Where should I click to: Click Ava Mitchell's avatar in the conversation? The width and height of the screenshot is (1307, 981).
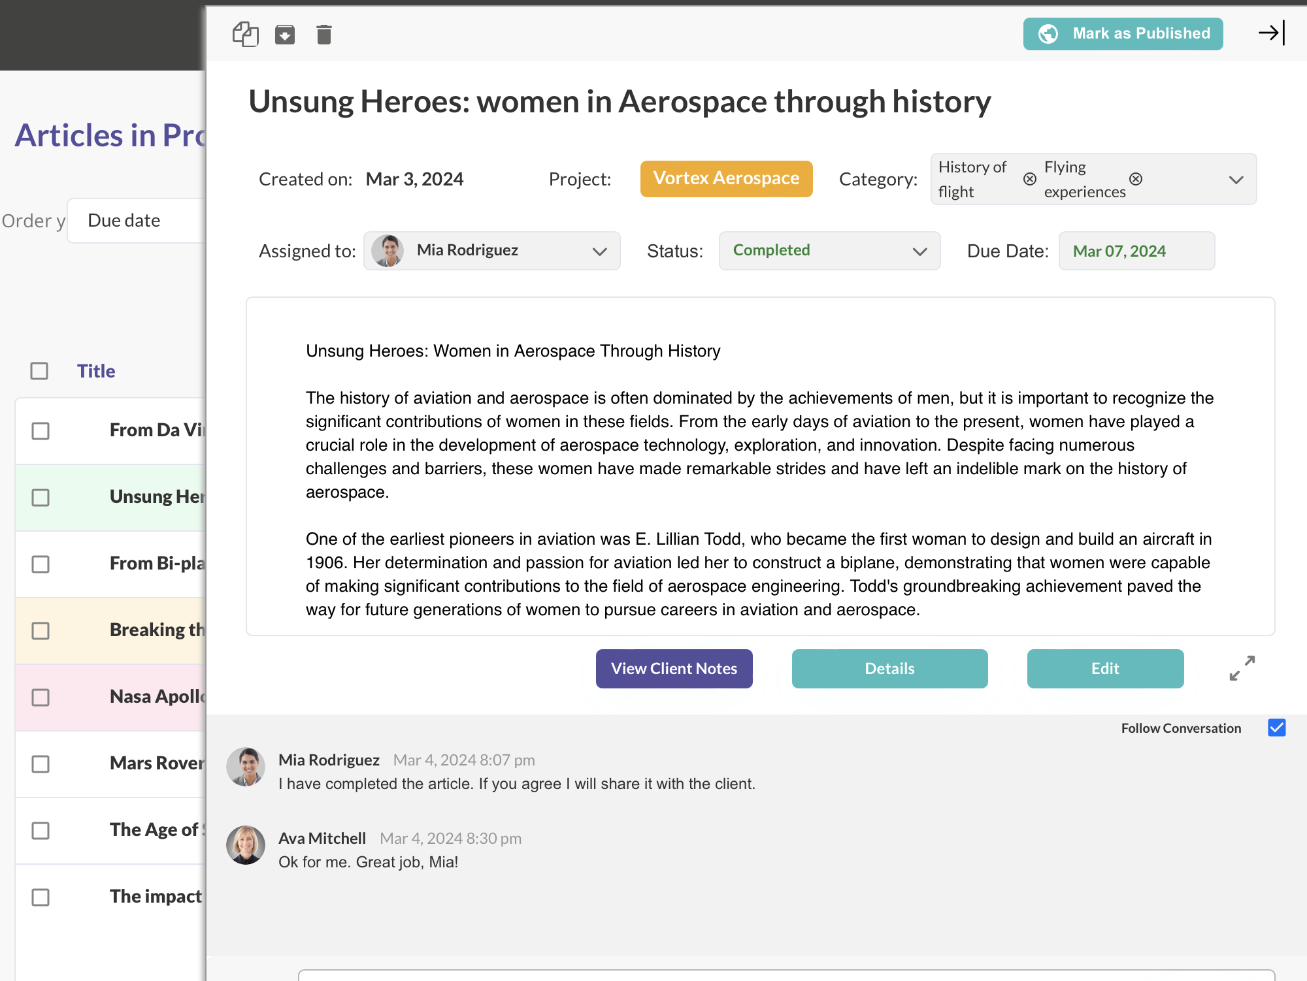click(x=246, y=844)
